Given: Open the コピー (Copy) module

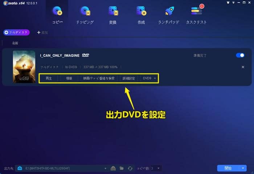Looking at the screenshot, I should point(57,14).
